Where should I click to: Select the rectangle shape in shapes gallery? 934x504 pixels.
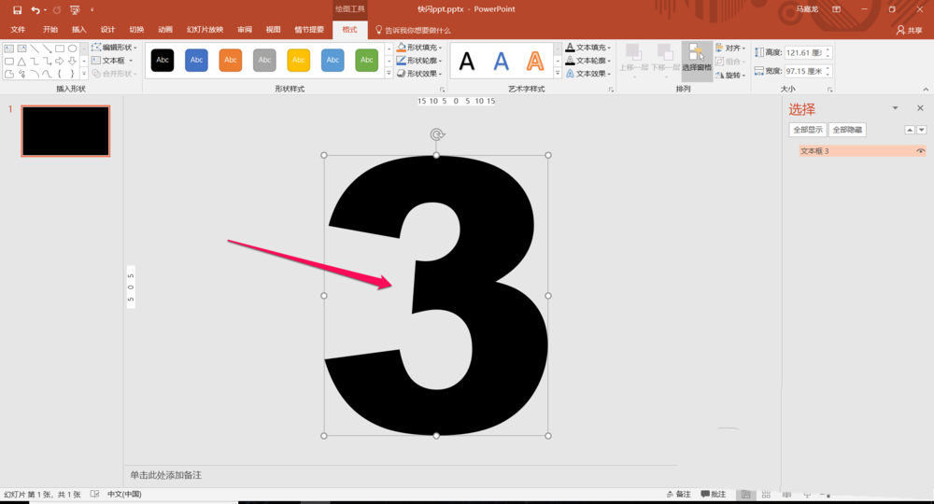pyautogui.click(x=60, y=49)
